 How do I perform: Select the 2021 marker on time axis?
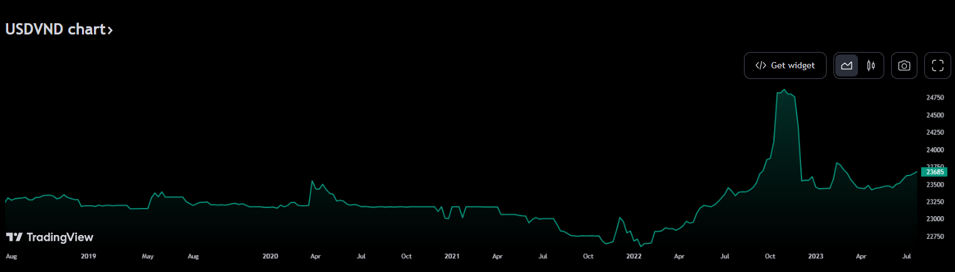452,256
